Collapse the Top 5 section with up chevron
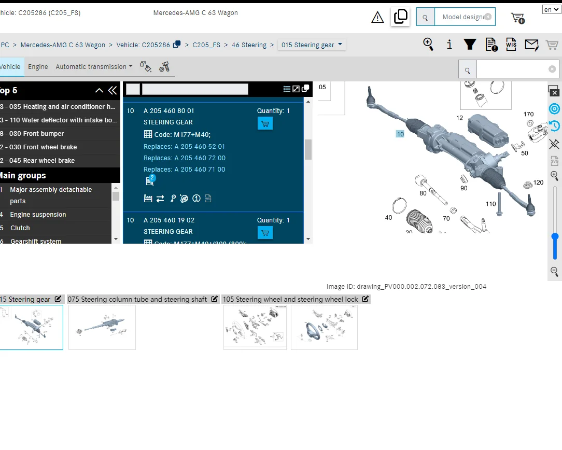Image resolution: width=562 pixels, height=450 pixels. tap(99, 91)
